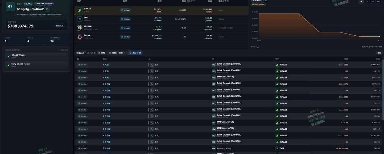The width and height of the screenshot is (384, 154).
Task: Select the 1W chart range
Action: click(361, 1)
